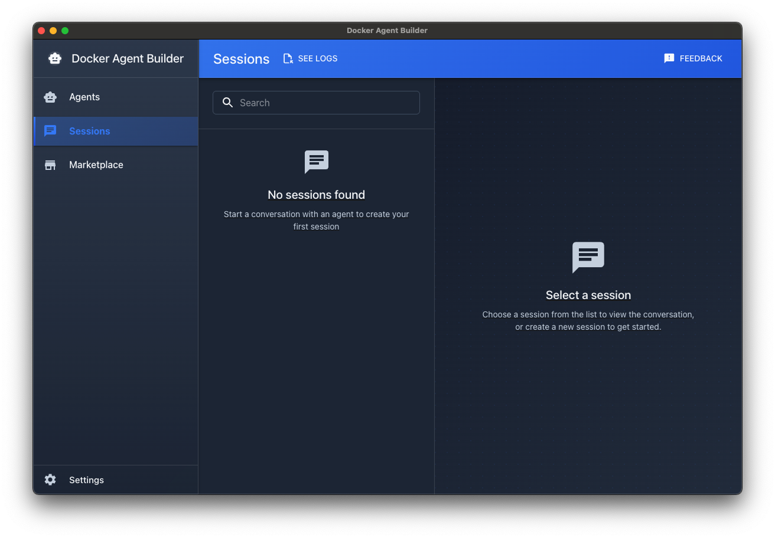Image resolution: width=775 pixels, height=538 pixels.
Task: Click the Docker Agent Builder robot logo
Action: pos(55,58)
